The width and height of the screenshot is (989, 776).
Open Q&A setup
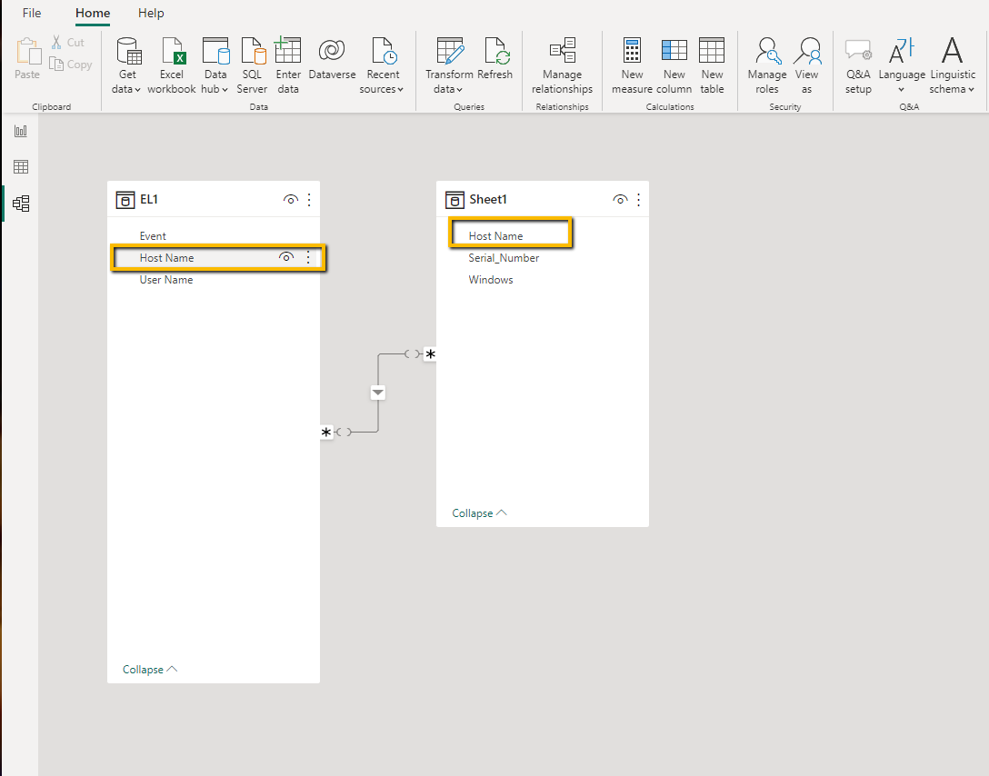point(858,65)
